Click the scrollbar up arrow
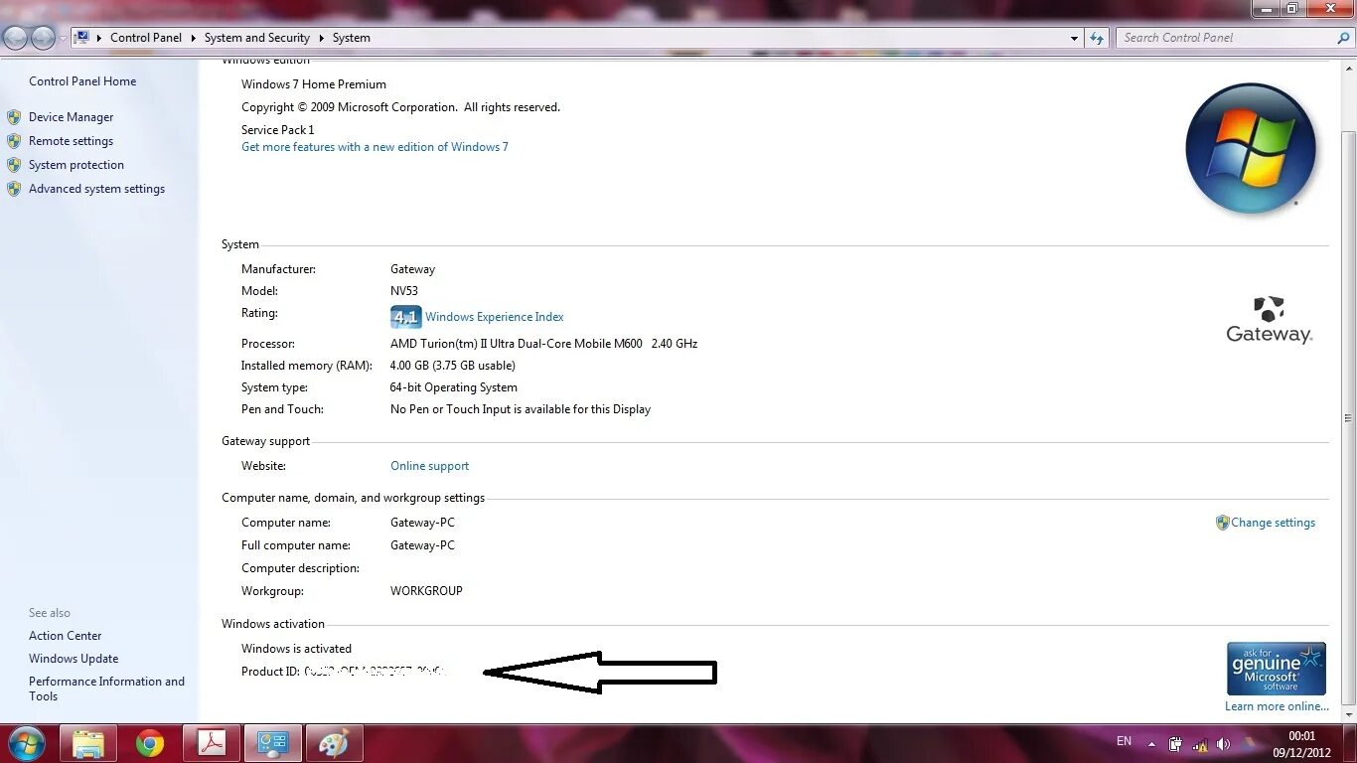The width and height of the screenshot is (1357, 763). 1348,69
